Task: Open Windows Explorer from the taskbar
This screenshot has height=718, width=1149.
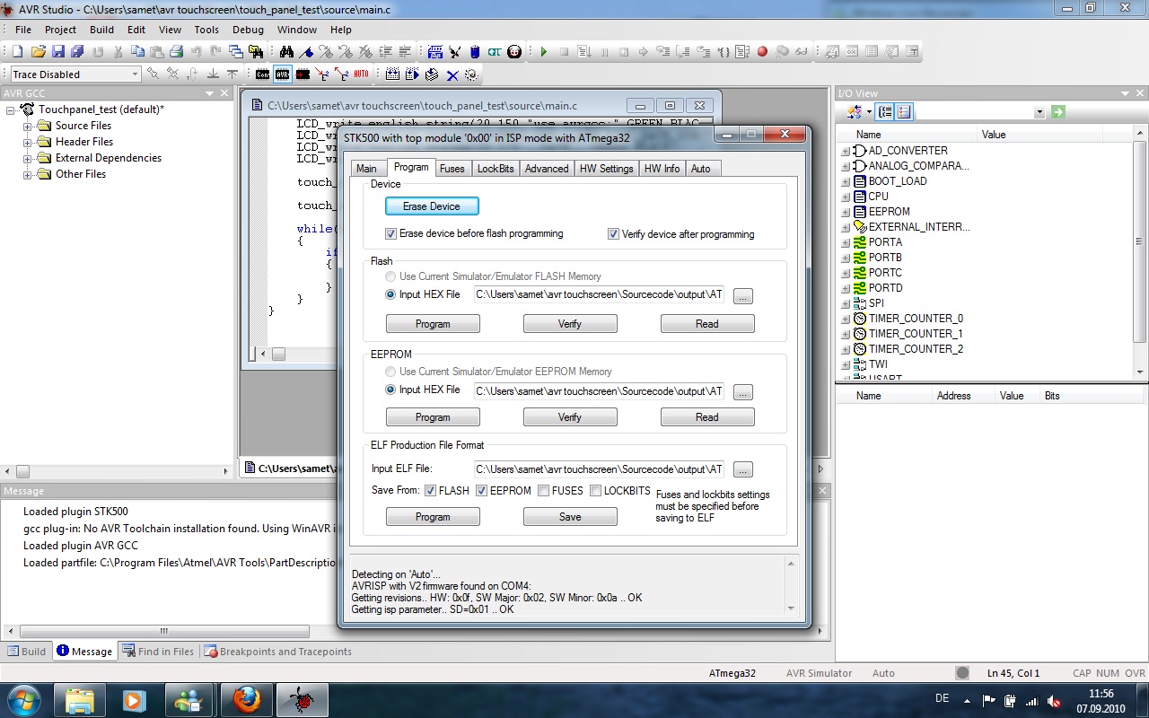Action: [80, 698]
